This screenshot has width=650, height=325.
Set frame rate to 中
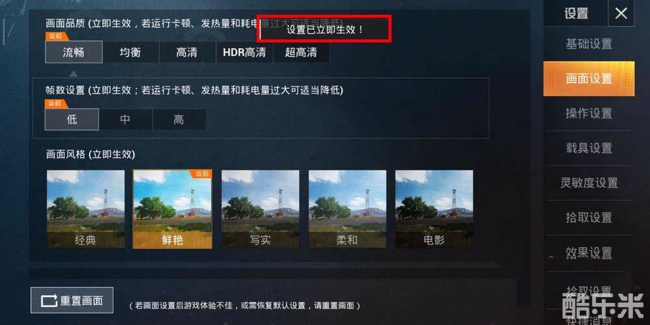pos(125,120)
